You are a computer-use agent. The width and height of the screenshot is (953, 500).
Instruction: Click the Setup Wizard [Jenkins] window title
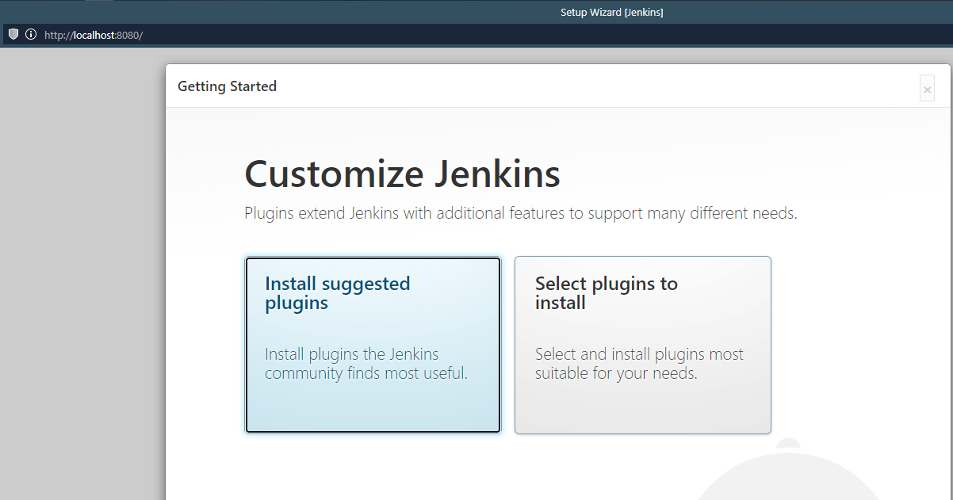coord(612,12)
